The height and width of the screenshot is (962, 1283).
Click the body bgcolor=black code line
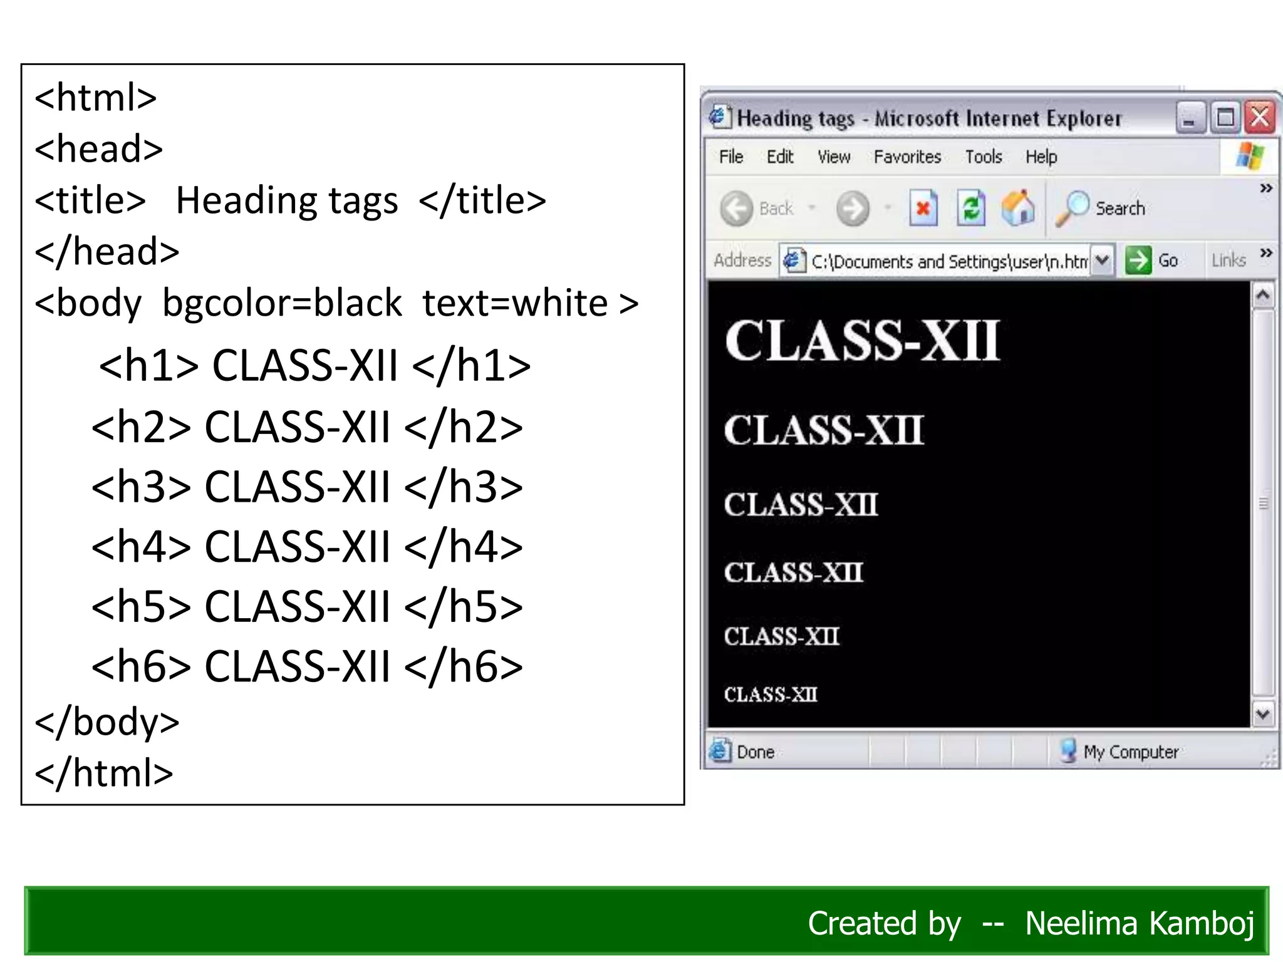pyautogui.click(x=336, y=304)
